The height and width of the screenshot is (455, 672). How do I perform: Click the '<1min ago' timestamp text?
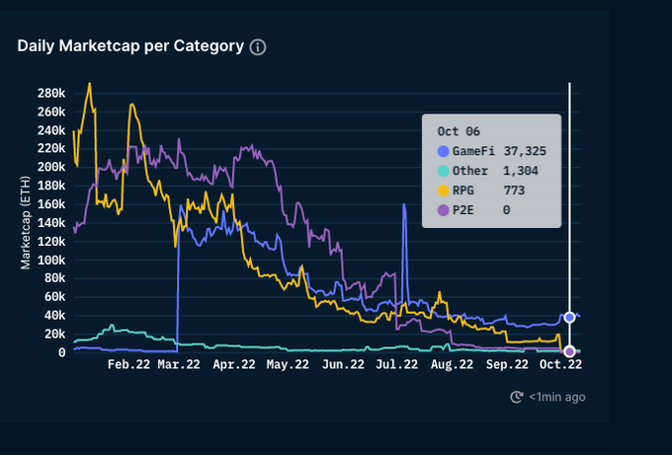(556, 397)
